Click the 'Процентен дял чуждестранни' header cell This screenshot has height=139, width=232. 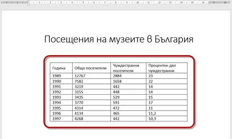point(167,68)
